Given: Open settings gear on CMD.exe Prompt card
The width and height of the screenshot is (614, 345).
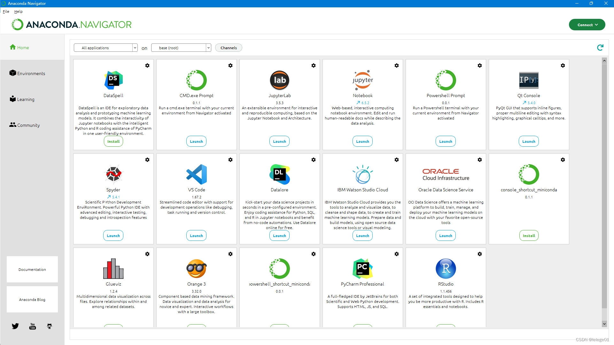Looking at the screenshot, I should [x=230, y=65].
